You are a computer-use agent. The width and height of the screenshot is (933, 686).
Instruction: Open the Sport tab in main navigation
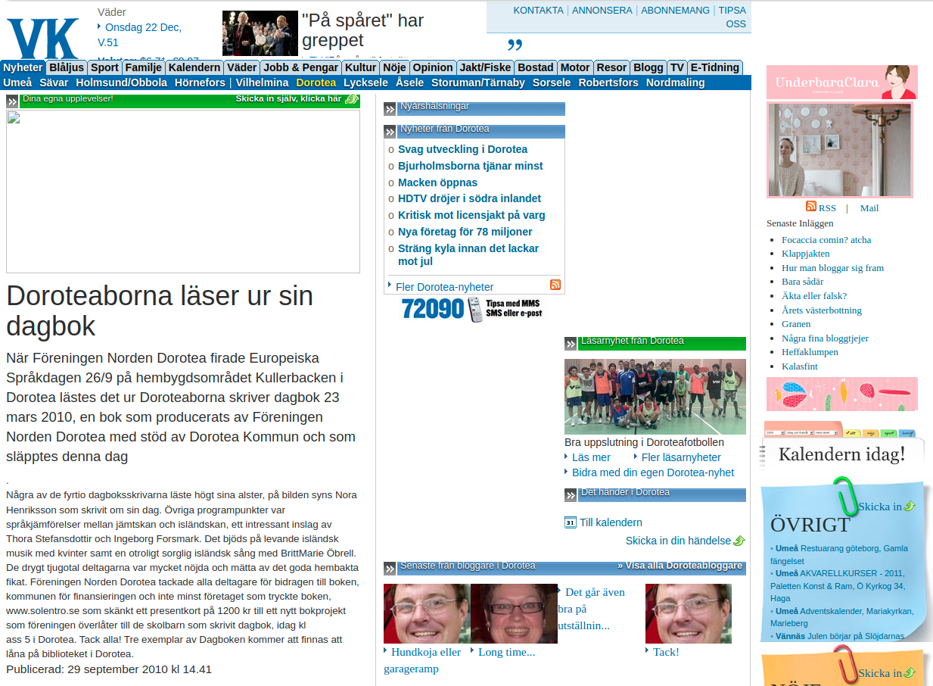coord(104,67)
